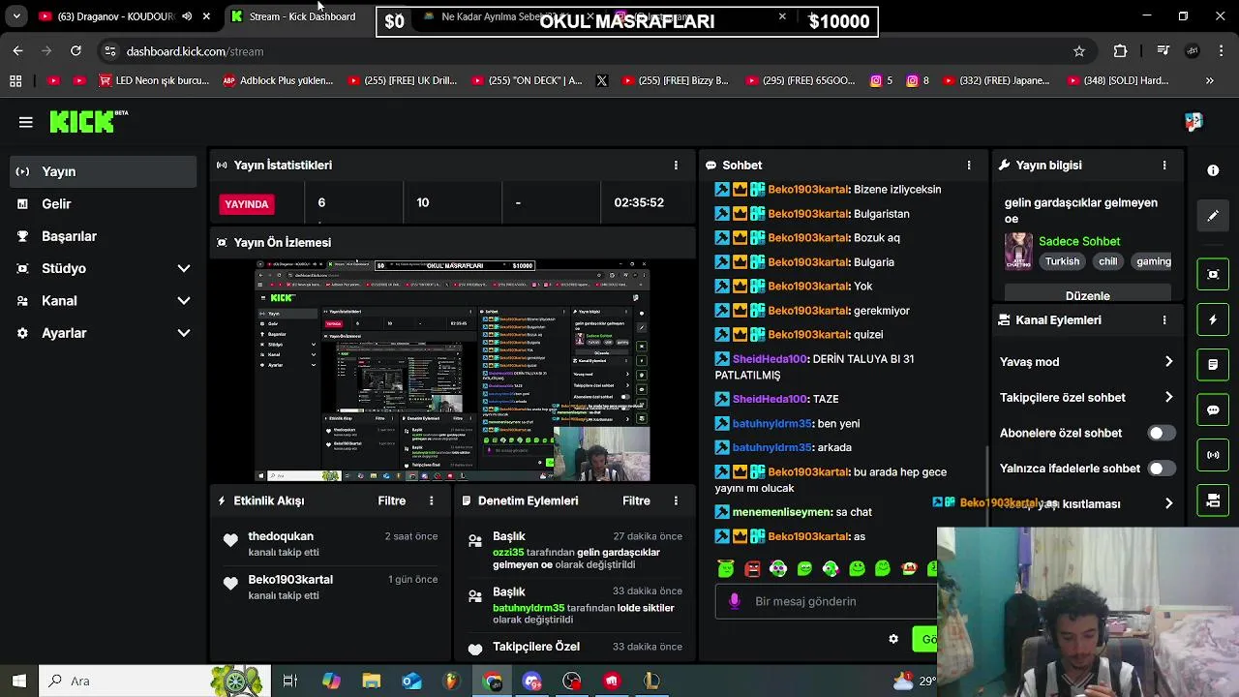
Task: Open Takipçilere özel sohbet options arrow
Action: 1168,398
